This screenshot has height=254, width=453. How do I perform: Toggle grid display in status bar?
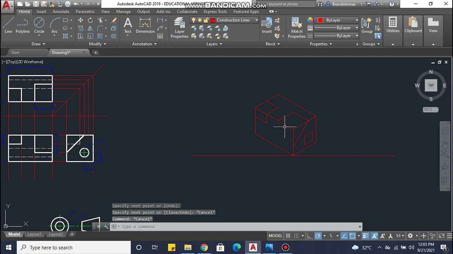coord(288,236)
